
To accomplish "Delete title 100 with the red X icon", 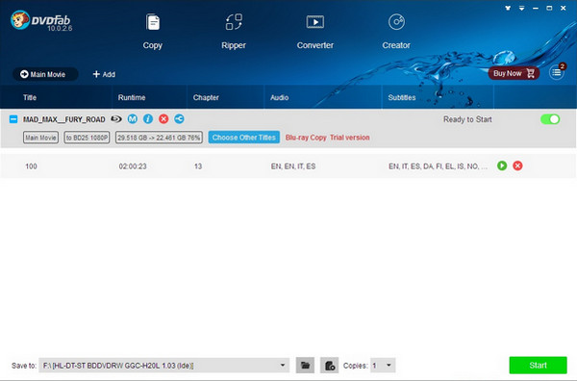I will (517, 165).
